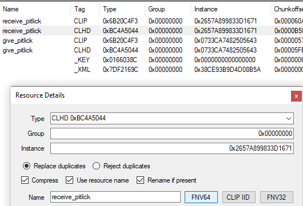The width and height of the screenshot is (303, 206).
Task: Click instance 0x0733CA7482505643 in give_pitlick CLIP row
Action: tap(225, 41)
